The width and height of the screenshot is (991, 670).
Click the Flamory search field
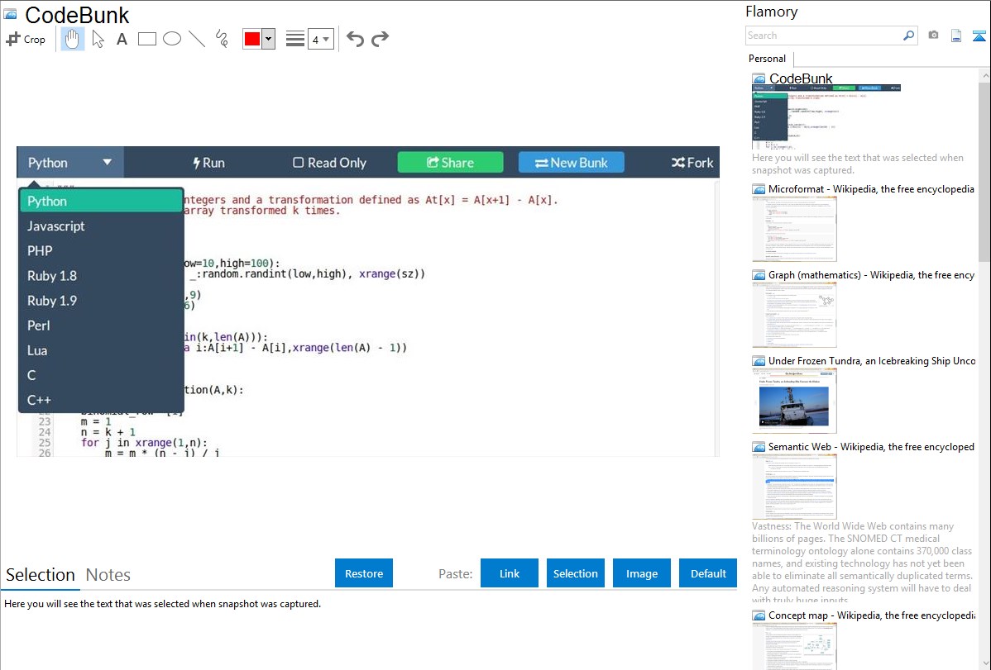click(823, 36)
